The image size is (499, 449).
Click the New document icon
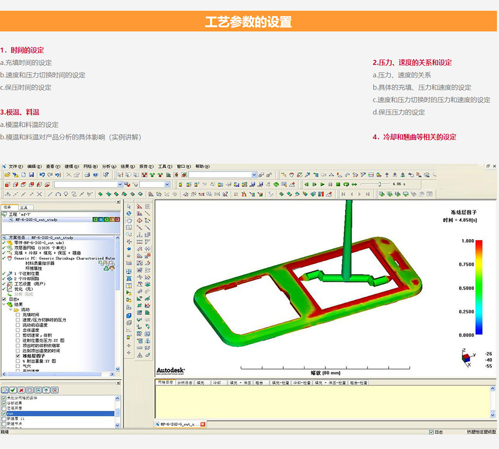(23, 175)
